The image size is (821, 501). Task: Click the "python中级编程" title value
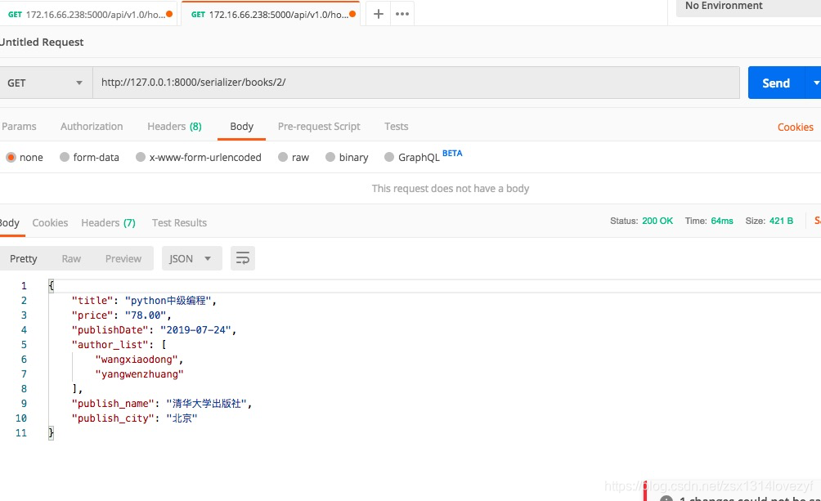pos(168,301)
